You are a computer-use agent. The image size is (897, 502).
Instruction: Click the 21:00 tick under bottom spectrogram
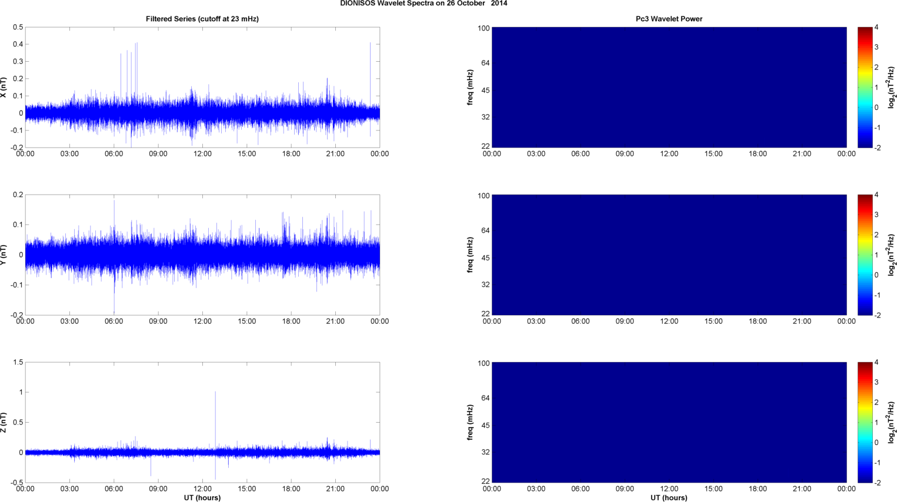click(x=802, y=489)
